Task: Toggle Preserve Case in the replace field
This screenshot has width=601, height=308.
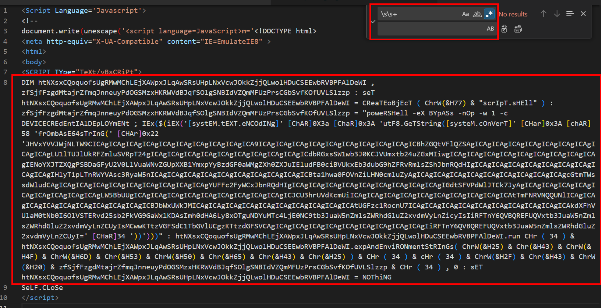Action: click(x=490, y=29)
